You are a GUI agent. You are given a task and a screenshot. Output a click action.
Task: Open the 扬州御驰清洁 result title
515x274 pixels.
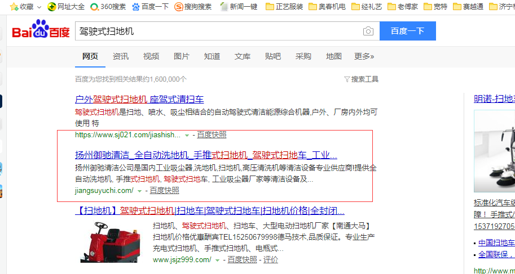[x=206, y=155]
